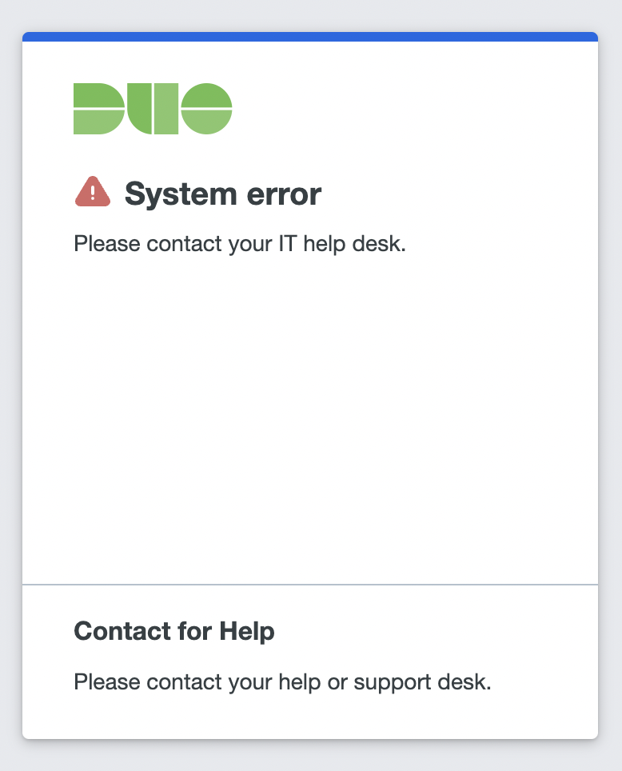Screen dimensions: 622x771
Task: Select the System error heading
Action: point(223,194)
